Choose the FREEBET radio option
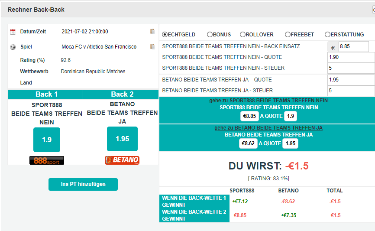 [x=288, y=35]
